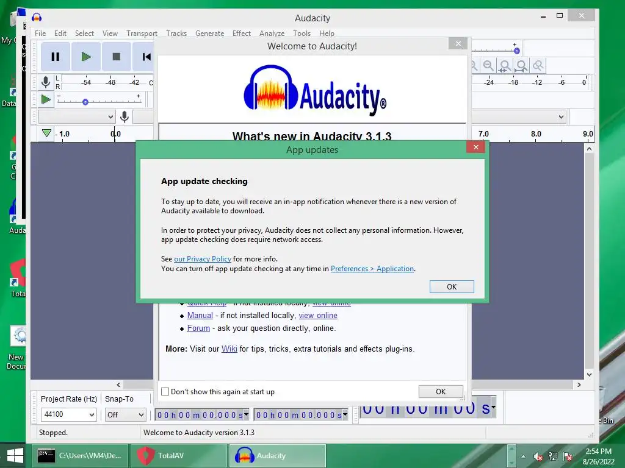
Task: Open the Manual link
Action: click(x=200, y=315)
